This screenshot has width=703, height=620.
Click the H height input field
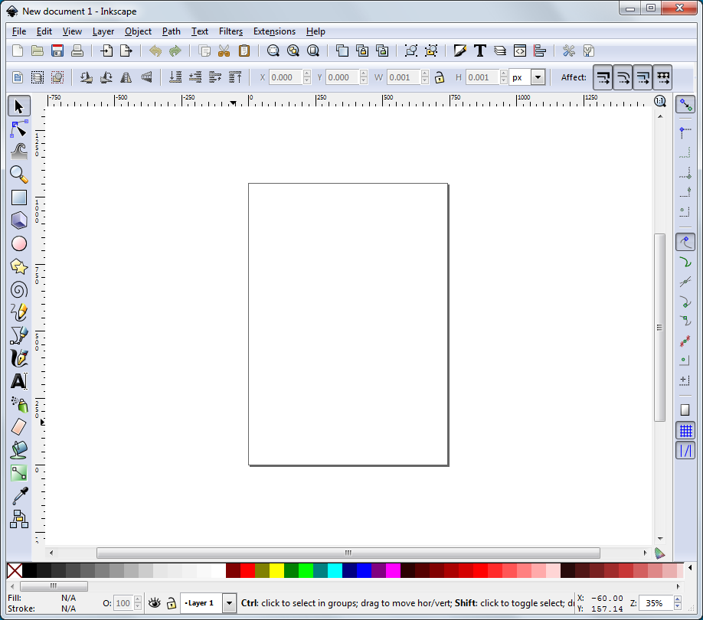482,77
